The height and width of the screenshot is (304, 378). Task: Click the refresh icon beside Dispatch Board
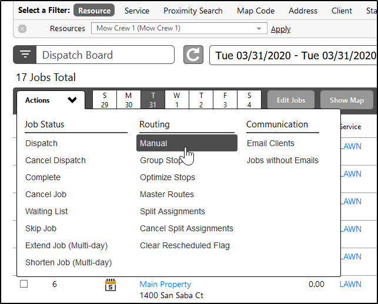point(193,55)
